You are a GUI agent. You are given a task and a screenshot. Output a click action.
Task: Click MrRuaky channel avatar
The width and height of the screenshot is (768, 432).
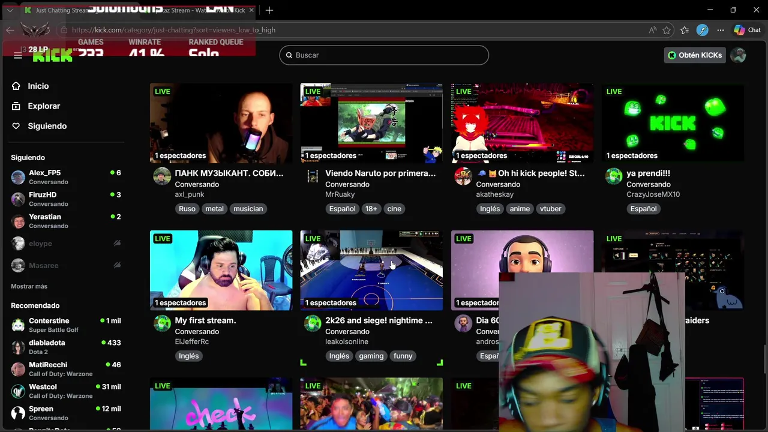coord(313,176)
